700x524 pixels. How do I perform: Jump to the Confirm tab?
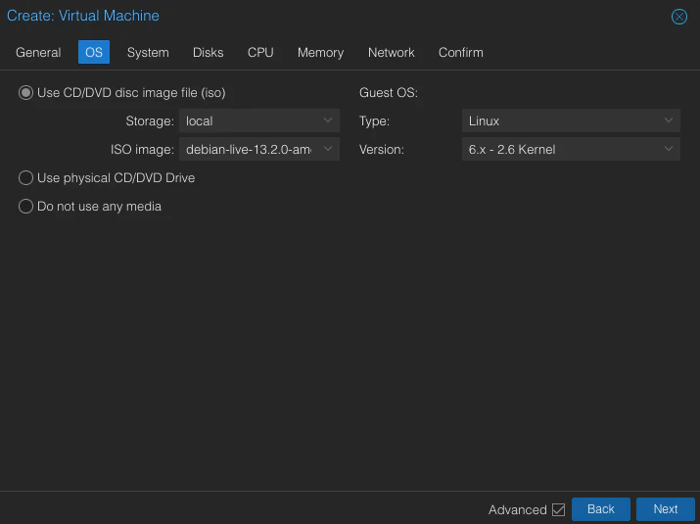pyautogui.click(x=461, y=52)
